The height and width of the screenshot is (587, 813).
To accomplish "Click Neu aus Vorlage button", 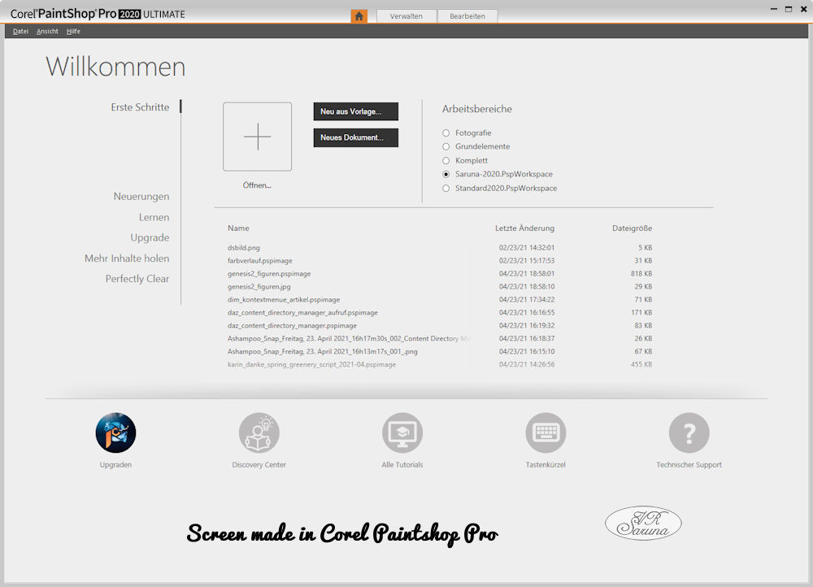I will 356,111.
